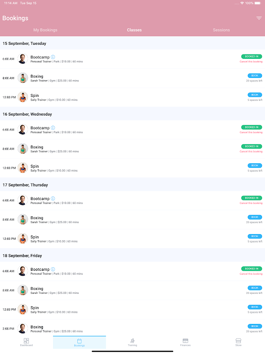Cancel Tuesday's Bootcamp booking

click(x=251, y=62)
